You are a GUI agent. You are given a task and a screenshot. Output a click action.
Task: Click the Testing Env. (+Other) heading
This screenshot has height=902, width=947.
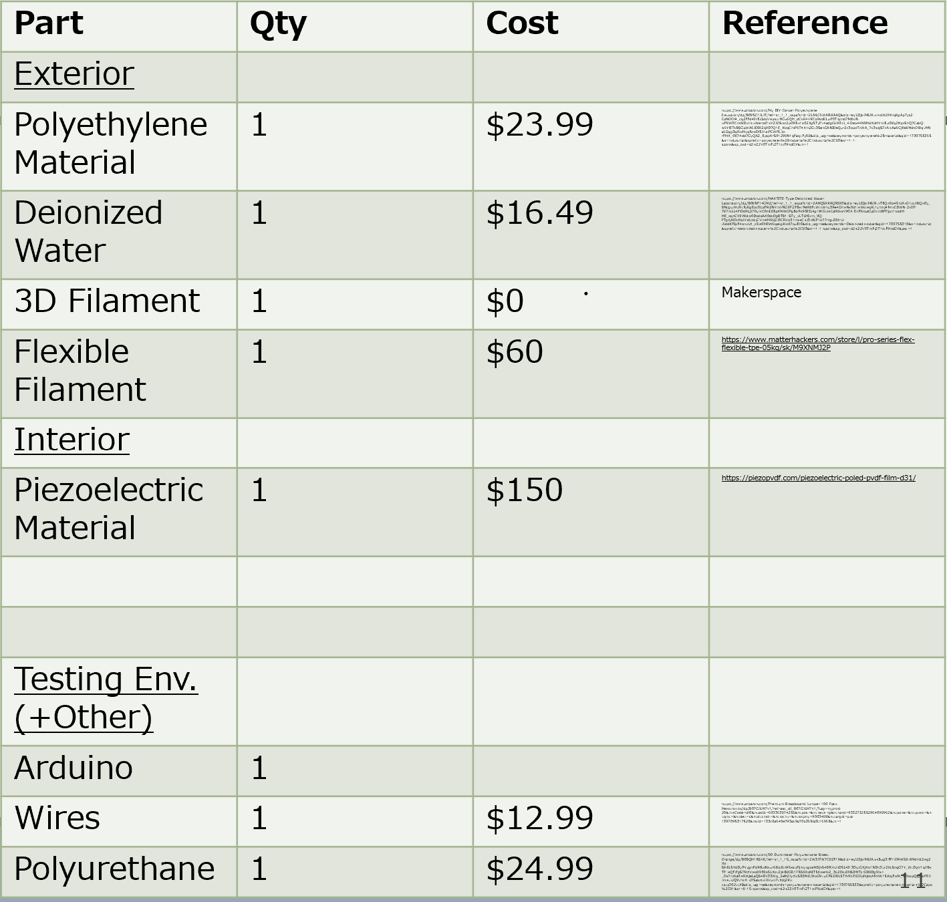[106, 698]
